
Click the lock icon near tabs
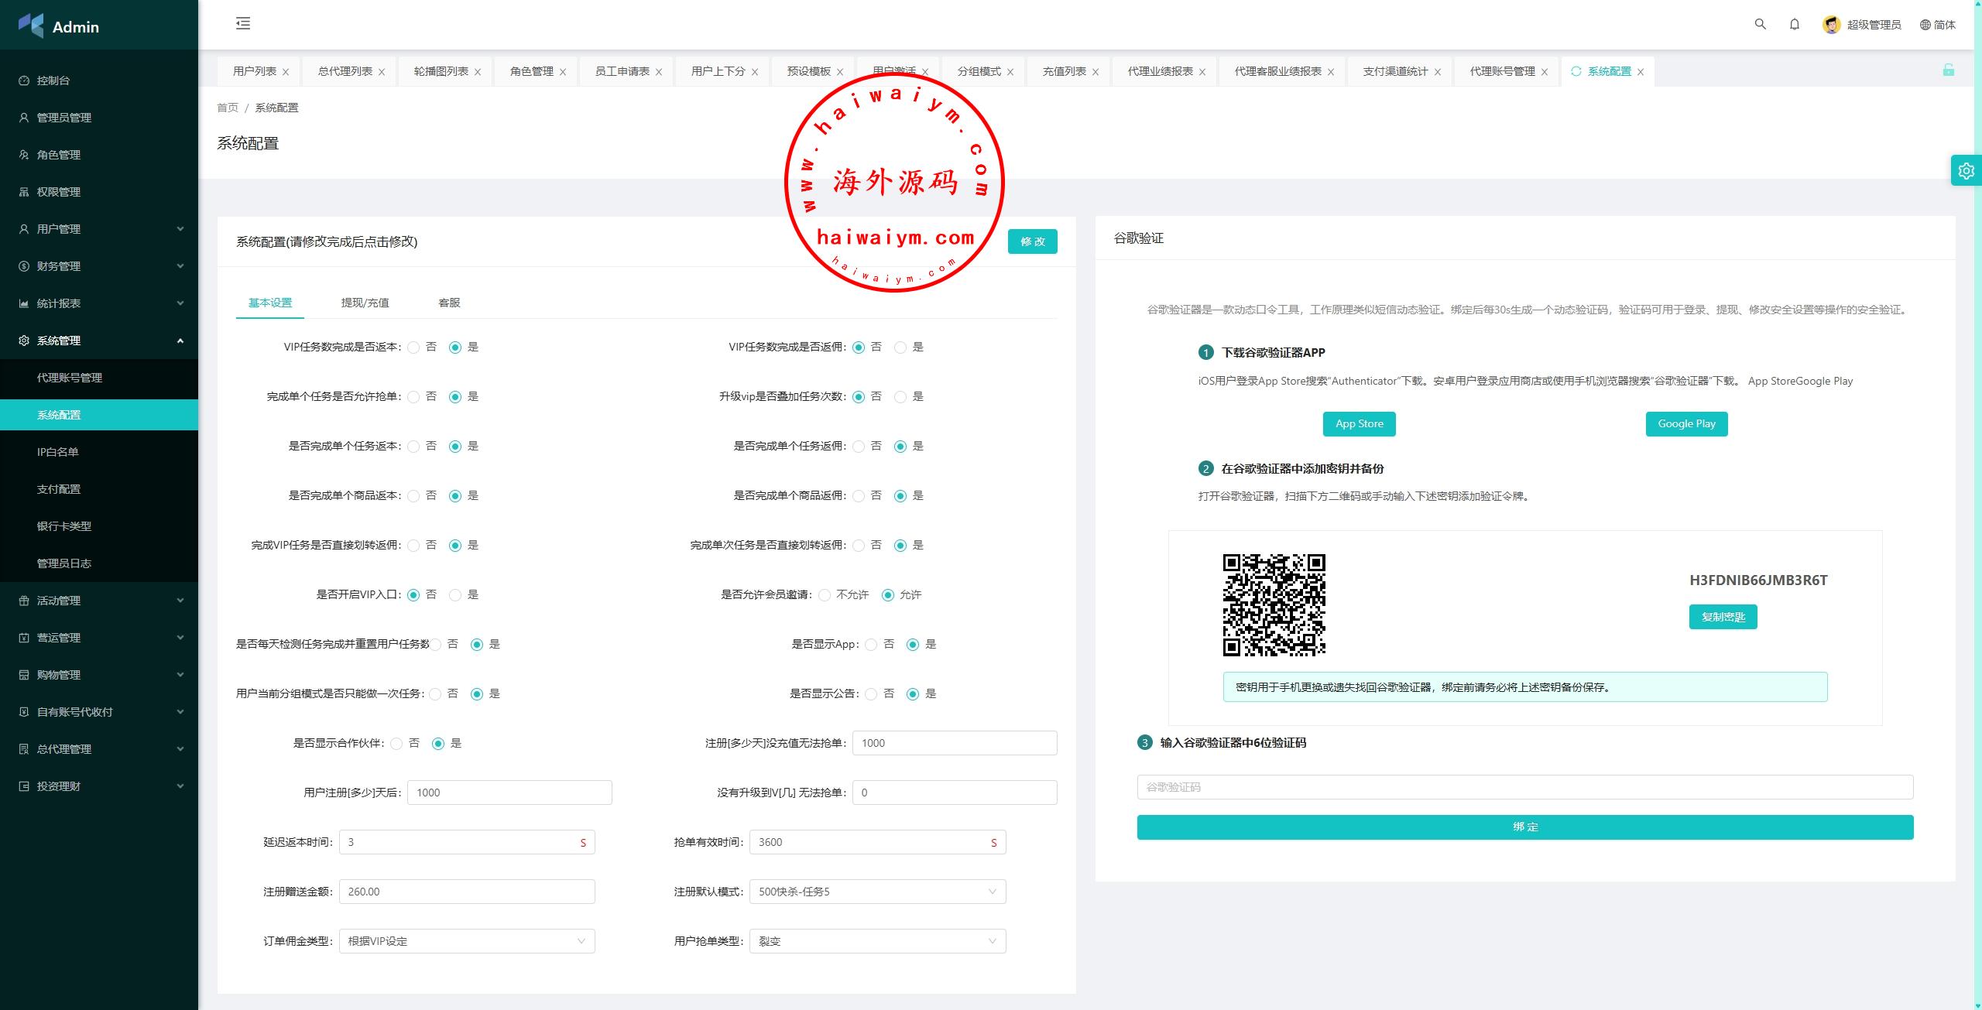coord(1948,70)
